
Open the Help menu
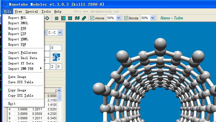click(x=58, y=11)
